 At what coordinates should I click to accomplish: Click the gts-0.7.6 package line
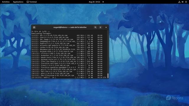[67, 69]
